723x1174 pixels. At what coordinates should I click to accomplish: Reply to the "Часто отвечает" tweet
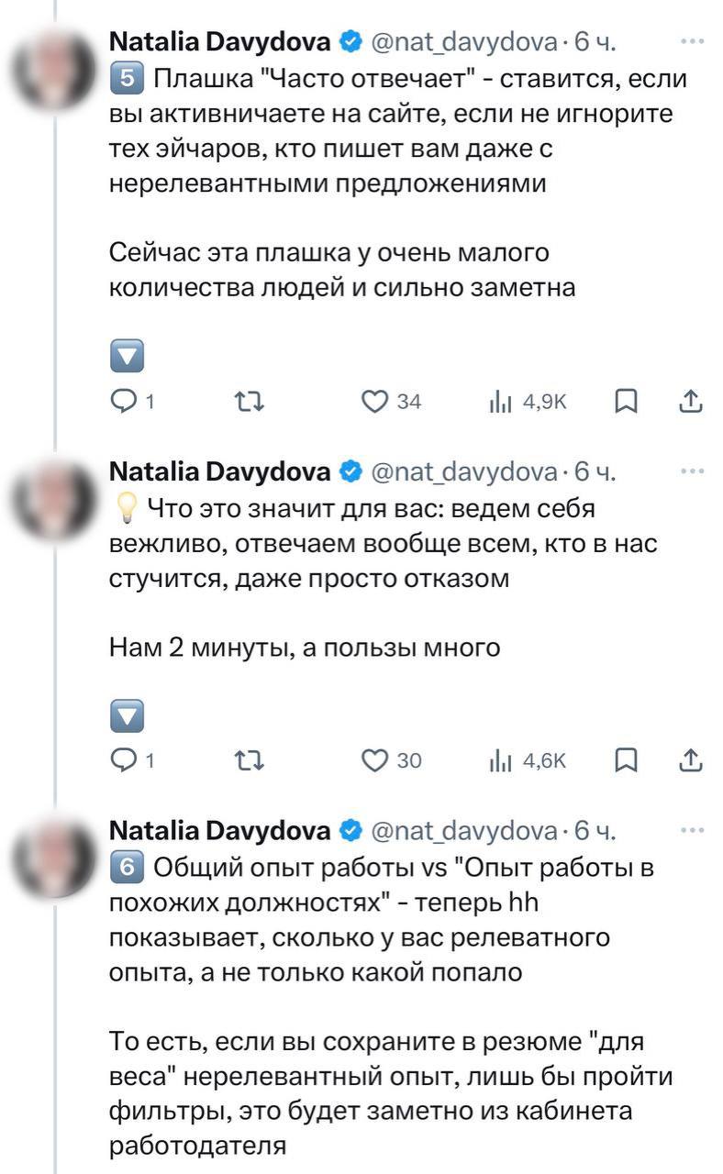pos(122,401)
